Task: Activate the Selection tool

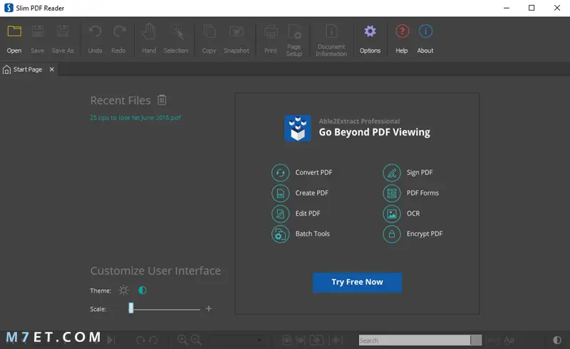Action: (175, 39)
